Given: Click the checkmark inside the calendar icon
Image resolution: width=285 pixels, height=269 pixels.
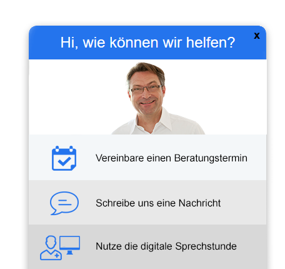Looking at the screenshot, I should click(64, 161).
